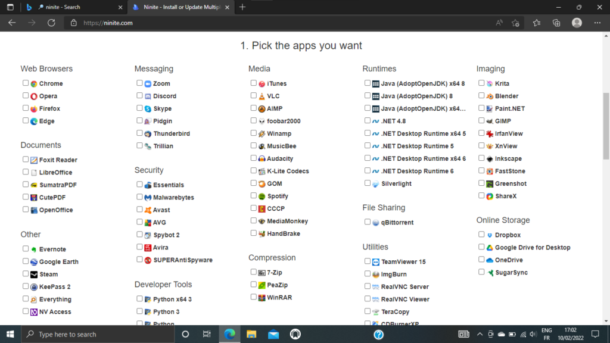Click the SUPERAntiSpyware label
This screenshot has height=343, width=610.
click(183, 260)
